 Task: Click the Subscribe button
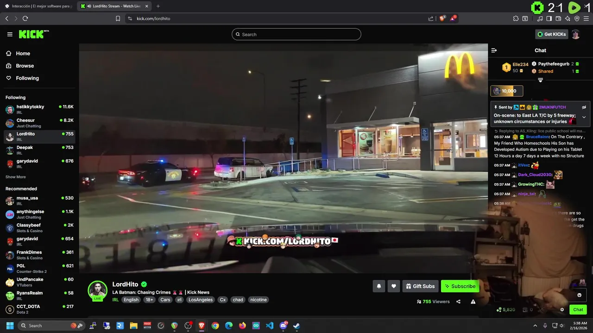460,286
